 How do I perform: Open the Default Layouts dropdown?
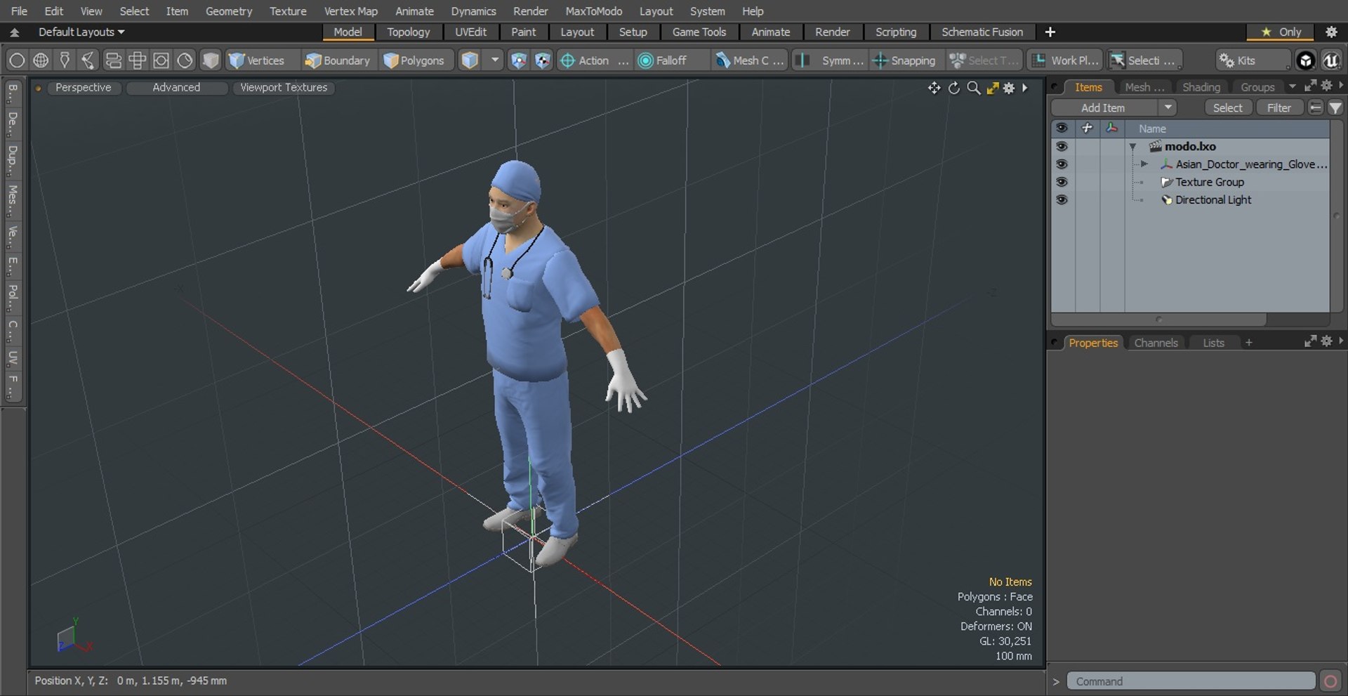click(81, 32)
